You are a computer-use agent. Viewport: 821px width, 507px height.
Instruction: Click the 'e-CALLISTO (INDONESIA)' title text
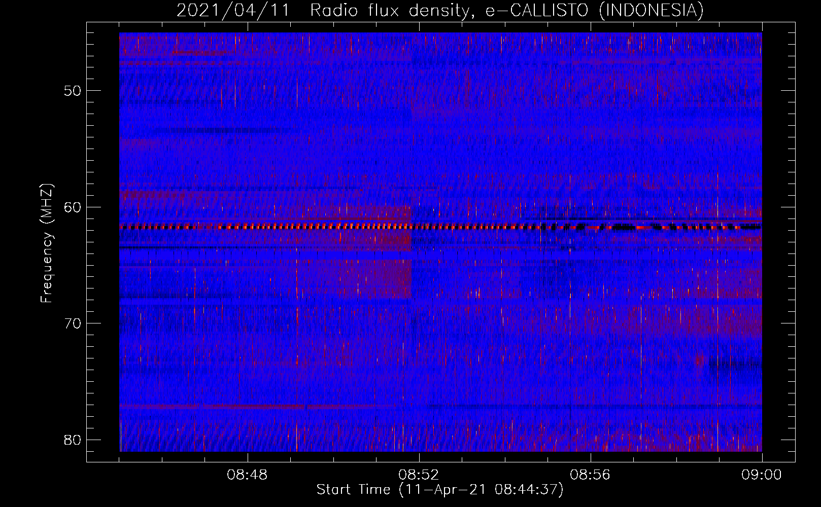tap(595, 11)
